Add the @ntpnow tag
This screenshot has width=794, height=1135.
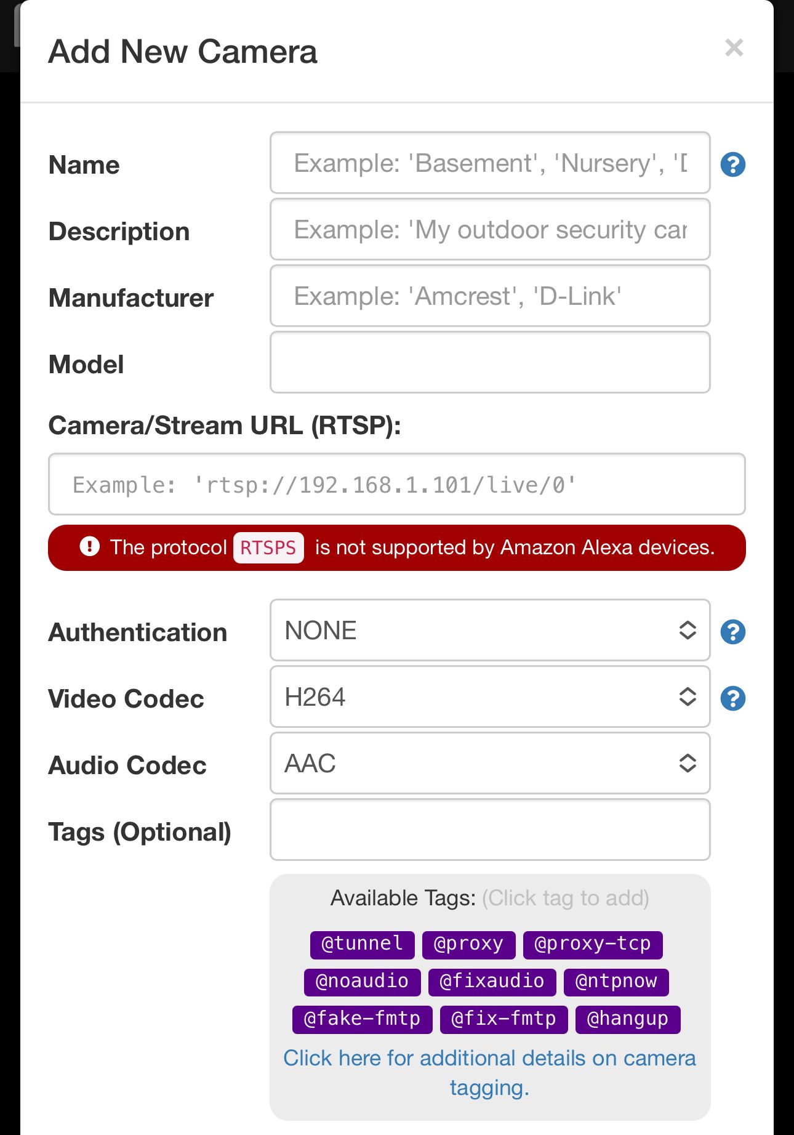pos(616,982)
